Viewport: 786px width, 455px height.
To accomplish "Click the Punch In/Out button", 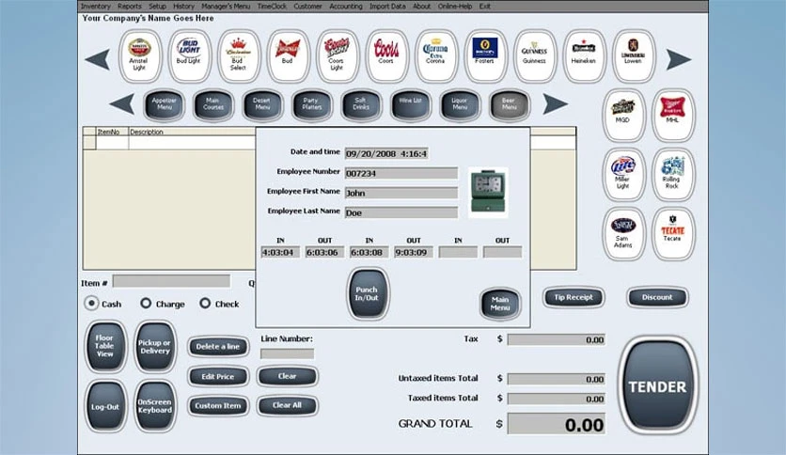I will pyautogui.click(x=368, y=293).
